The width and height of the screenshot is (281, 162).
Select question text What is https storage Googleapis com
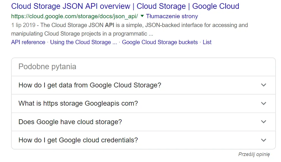78,103
